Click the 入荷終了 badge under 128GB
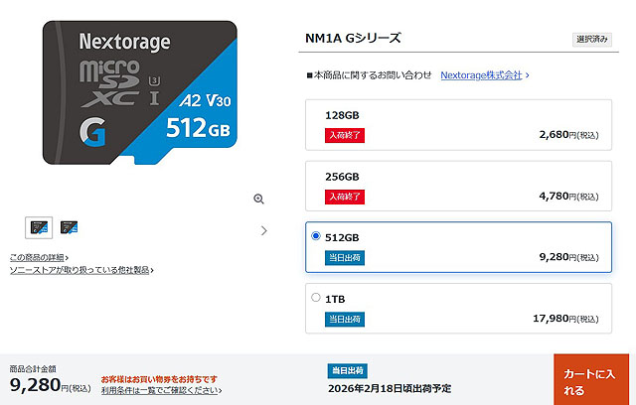The image size is (636, 405). coord(345,135)
